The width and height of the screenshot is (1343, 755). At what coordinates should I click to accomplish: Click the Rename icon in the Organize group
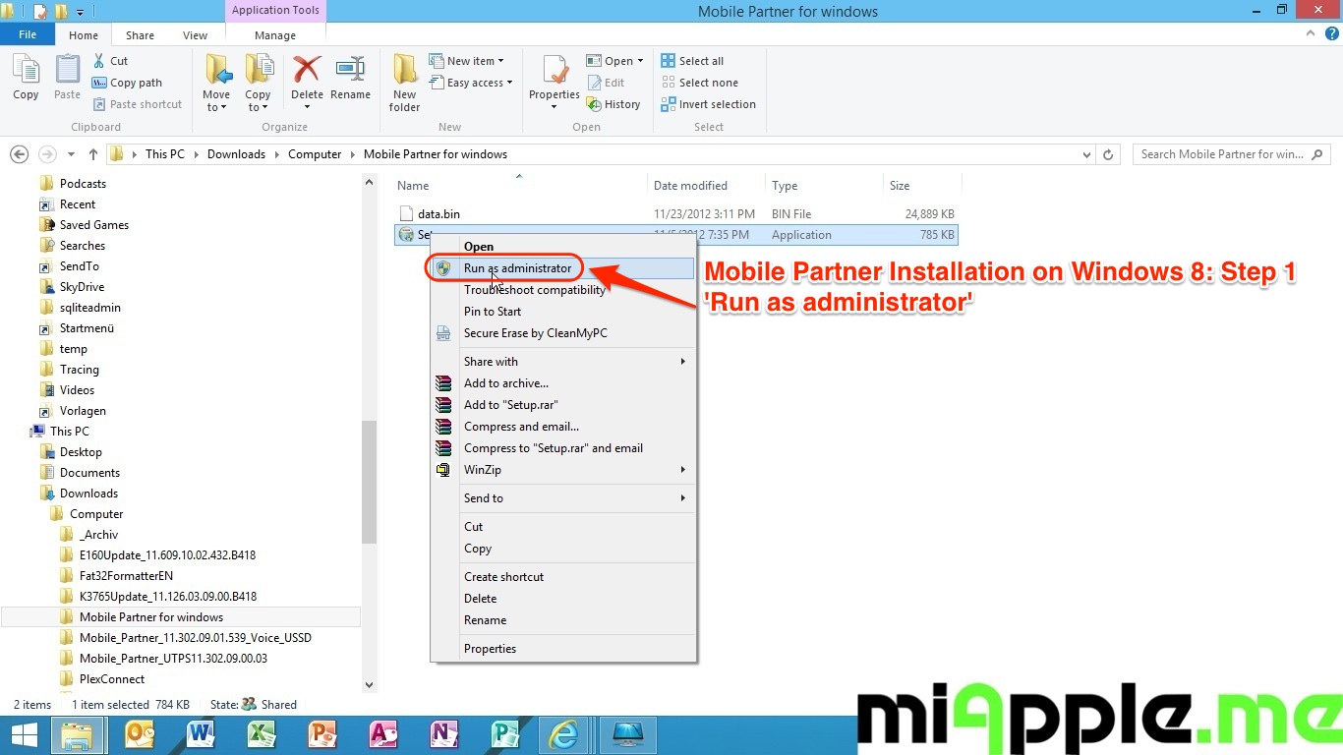coord(350,72)
